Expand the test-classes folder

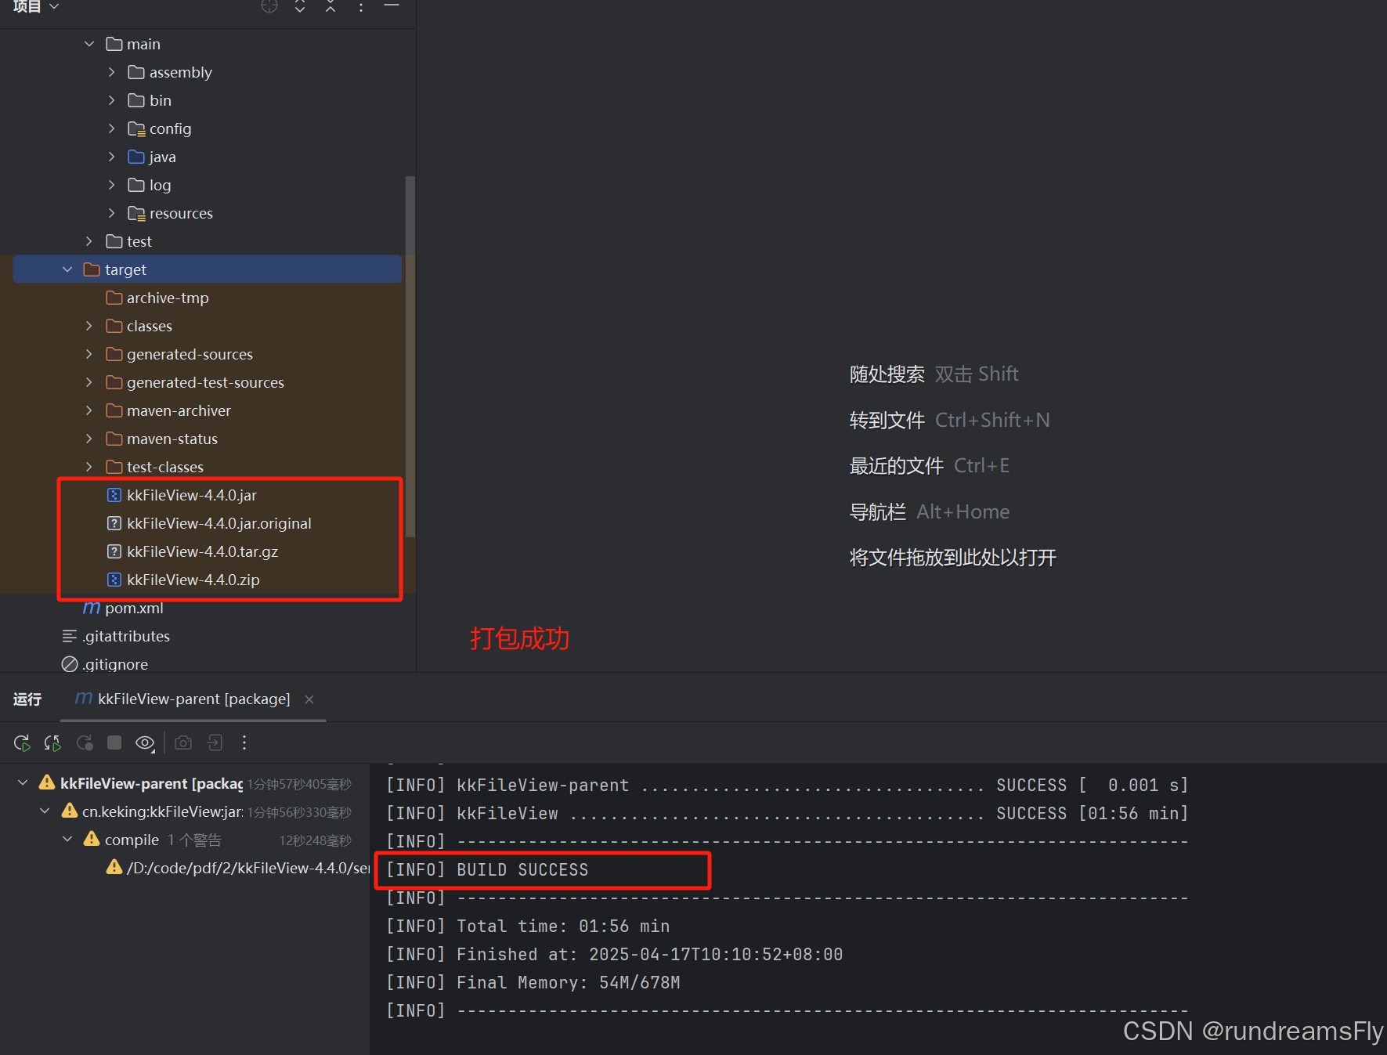coord(89,467)
